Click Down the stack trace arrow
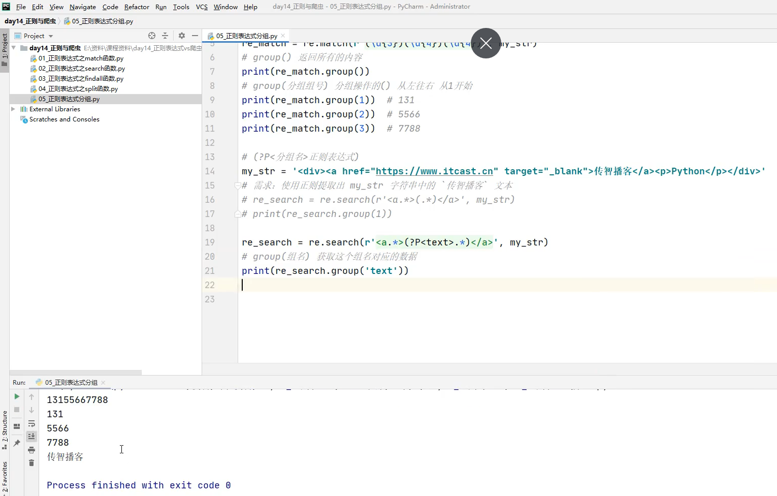This screenshot has height=496, width=777. [31, 410]
